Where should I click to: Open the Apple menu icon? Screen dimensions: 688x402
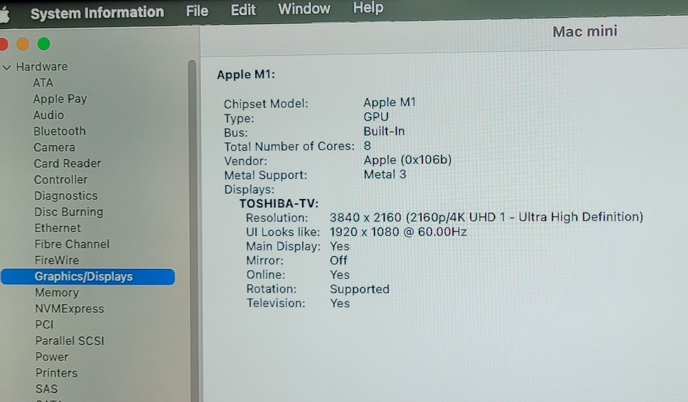[x=3, y=15]
